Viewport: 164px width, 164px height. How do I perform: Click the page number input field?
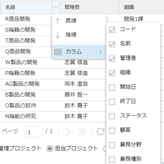coord(34,132)
